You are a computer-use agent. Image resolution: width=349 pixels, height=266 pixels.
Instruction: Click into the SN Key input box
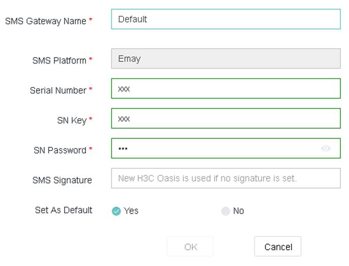(226, 119)
